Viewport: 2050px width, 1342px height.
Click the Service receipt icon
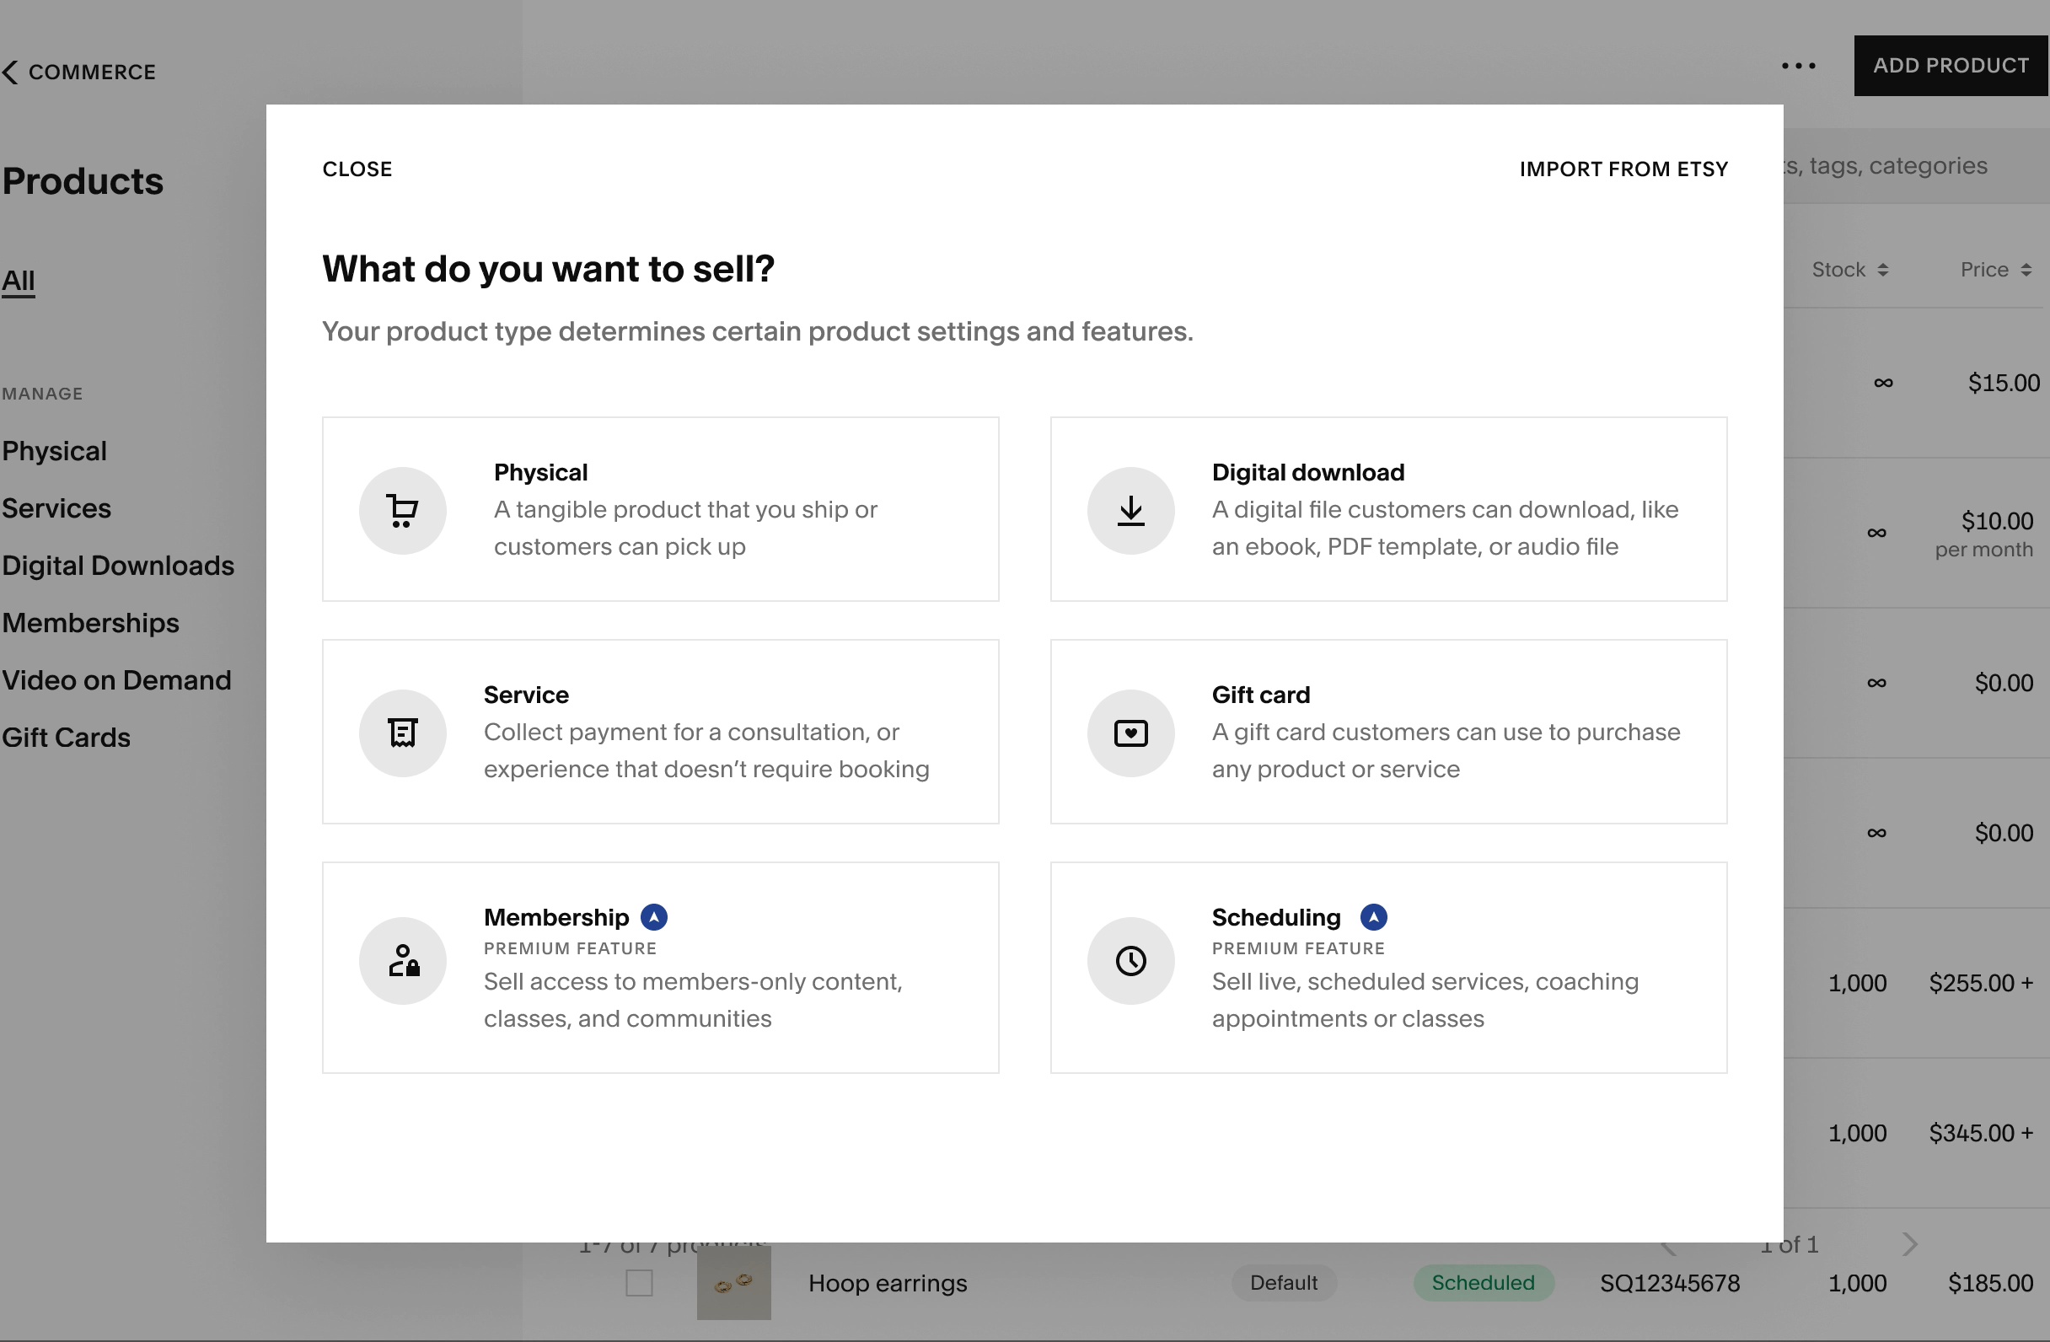click(x=402, y=733)
